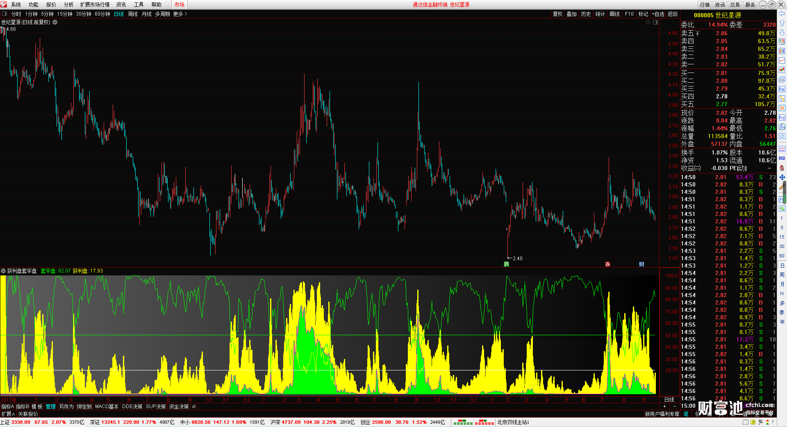Click the plus zoom button below chart axis
The width and height of the screenshot is (787, 427).
[x=664, y=406]
